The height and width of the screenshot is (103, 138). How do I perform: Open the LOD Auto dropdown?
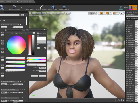point(61,13)
